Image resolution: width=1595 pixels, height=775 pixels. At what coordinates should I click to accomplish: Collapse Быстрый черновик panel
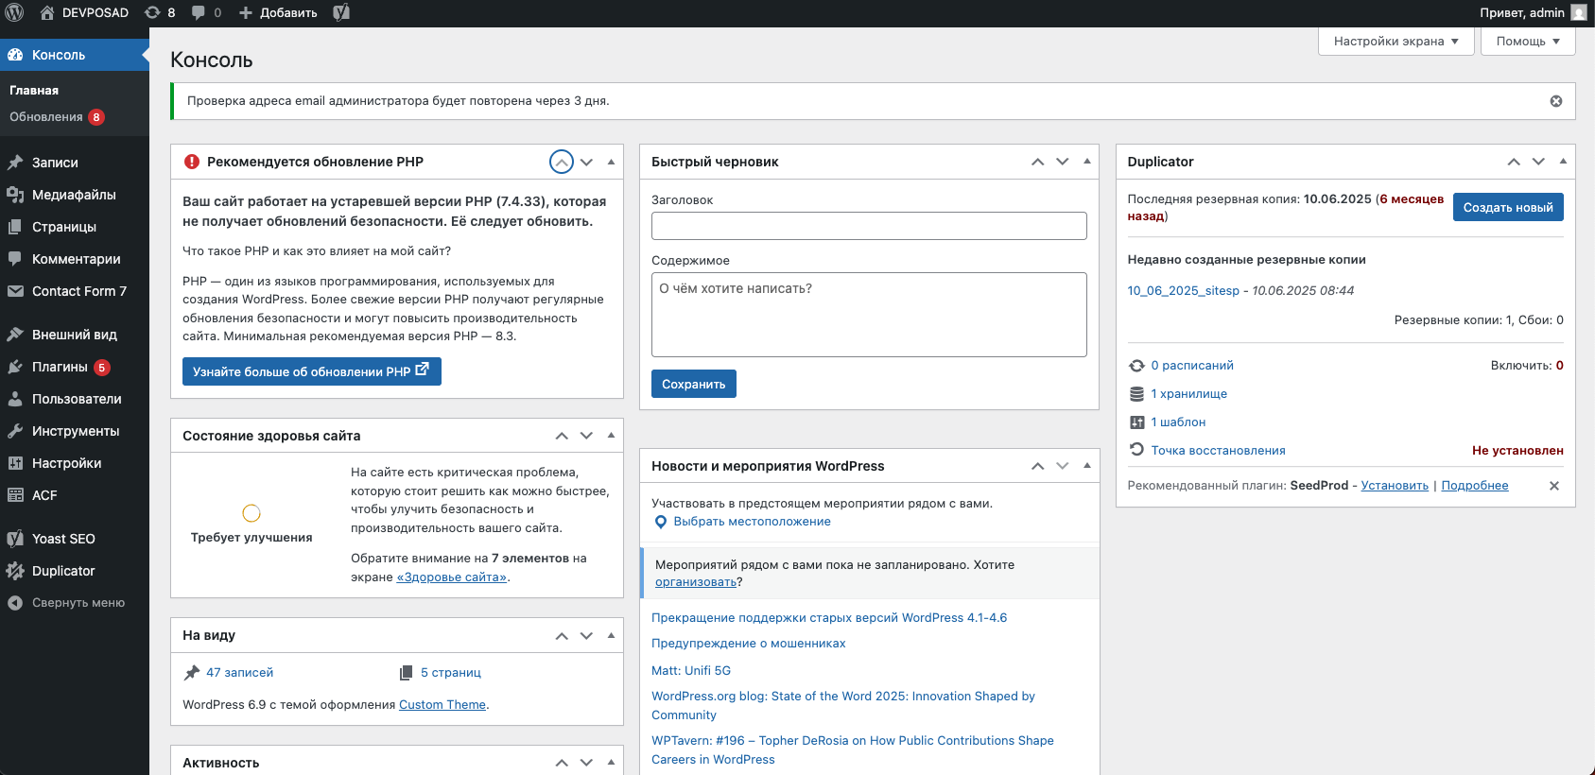pyautogui.click(x=1087, y=162)
